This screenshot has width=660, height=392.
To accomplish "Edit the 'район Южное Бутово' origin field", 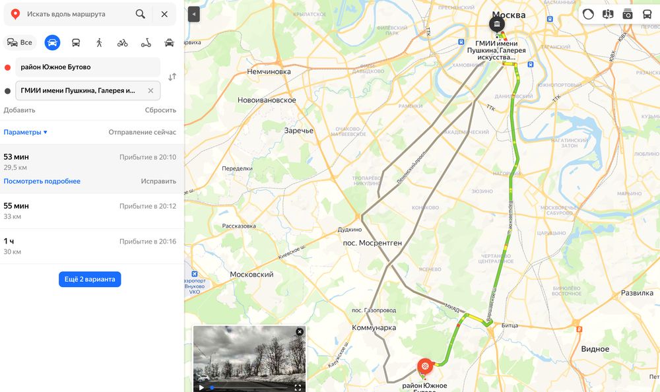I will 88,67.
